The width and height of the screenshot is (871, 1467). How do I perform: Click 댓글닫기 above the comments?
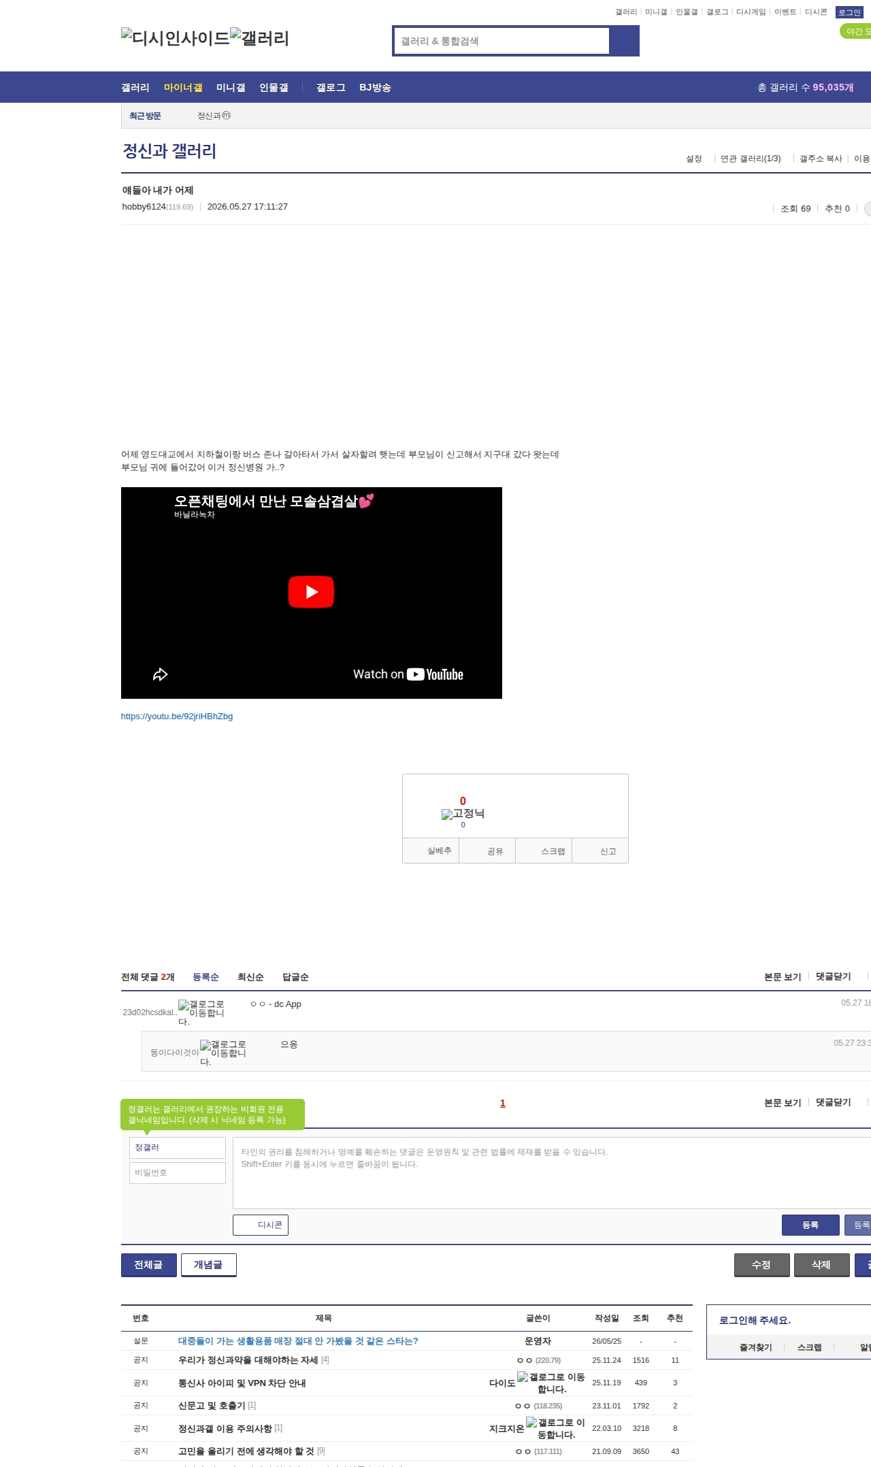pos(834,977)
